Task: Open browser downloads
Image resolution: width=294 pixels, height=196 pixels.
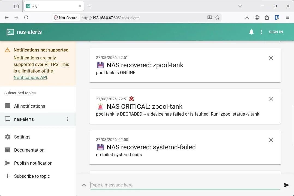Action: 247,18
